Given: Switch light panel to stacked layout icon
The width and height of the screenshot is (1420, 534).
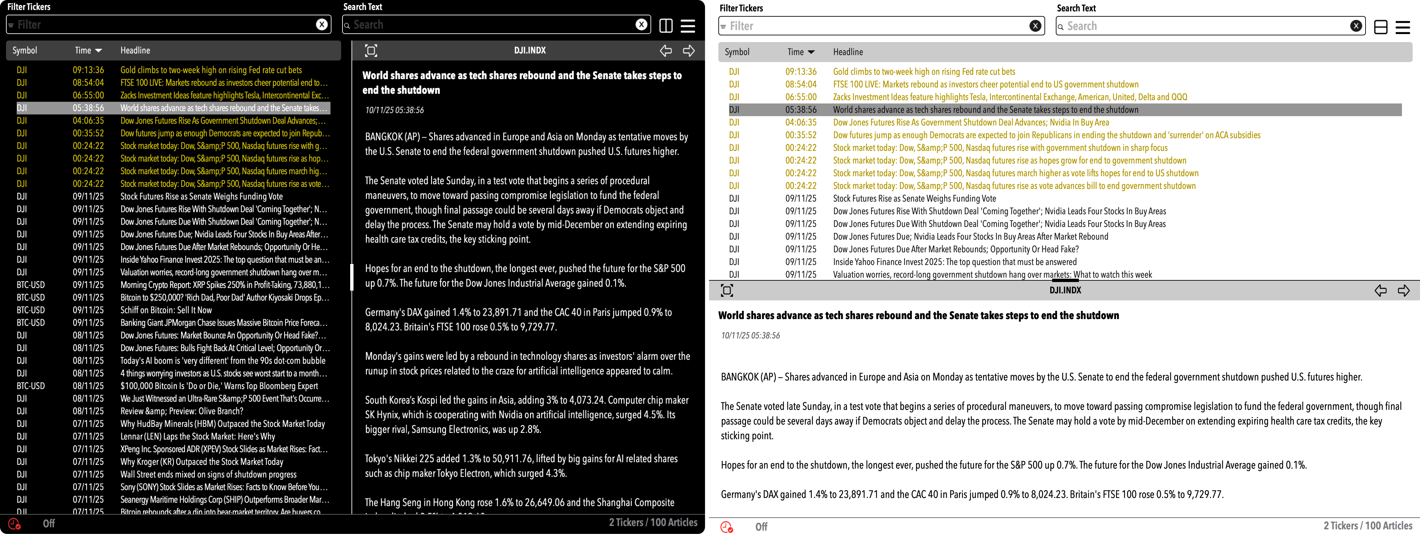Looking at the screenshot, I should (x=1381, y=27).
